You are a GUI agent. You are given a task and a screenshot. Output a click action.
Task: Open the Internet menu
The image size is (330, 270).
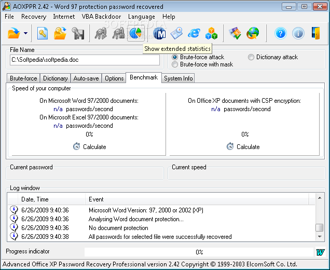click(x=64, y=17)
